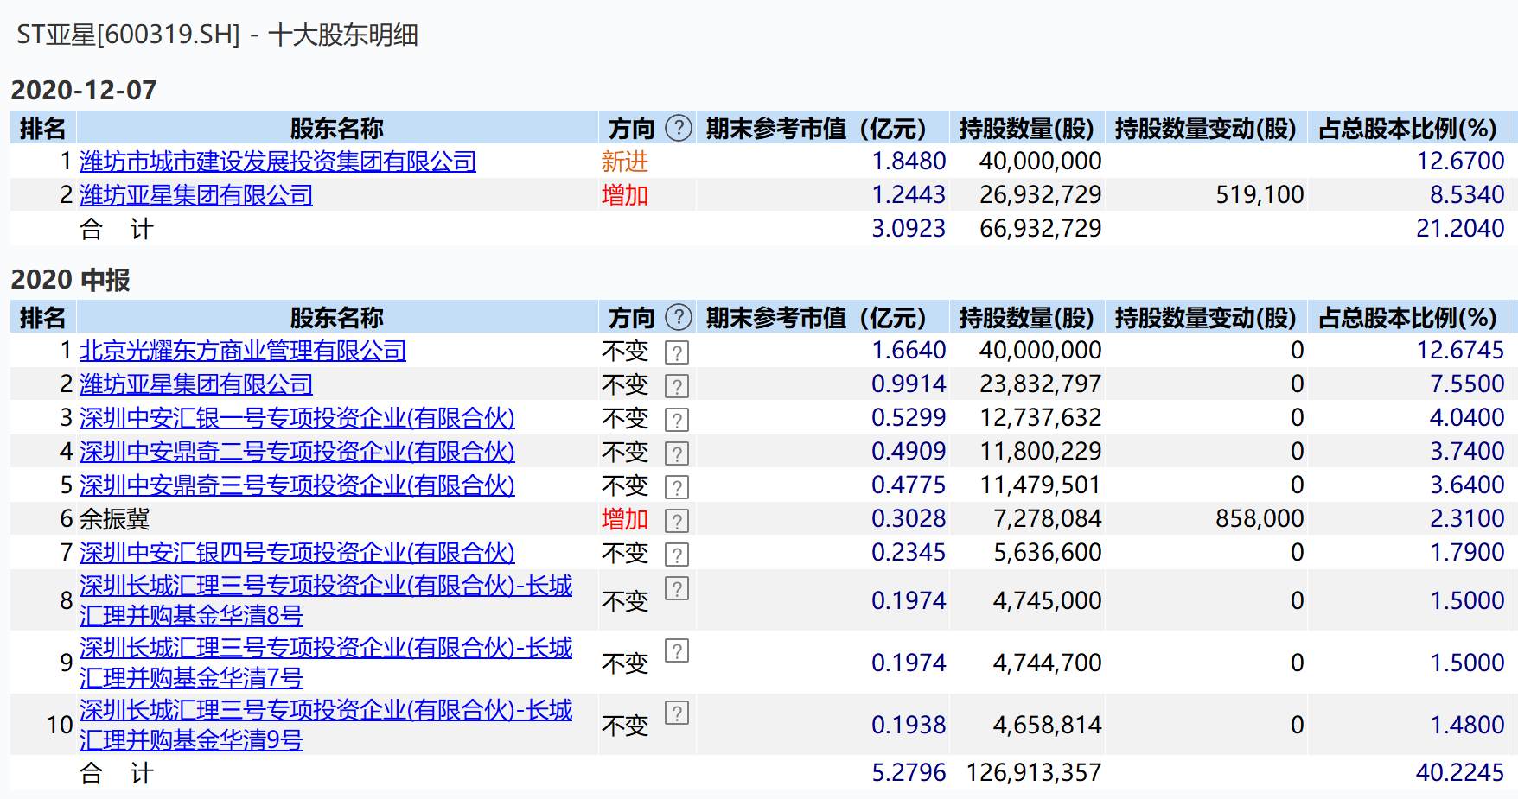Click question icon in 华清8号 row
The width and height of the screenshot is (1518, 799).
point(676,588)
